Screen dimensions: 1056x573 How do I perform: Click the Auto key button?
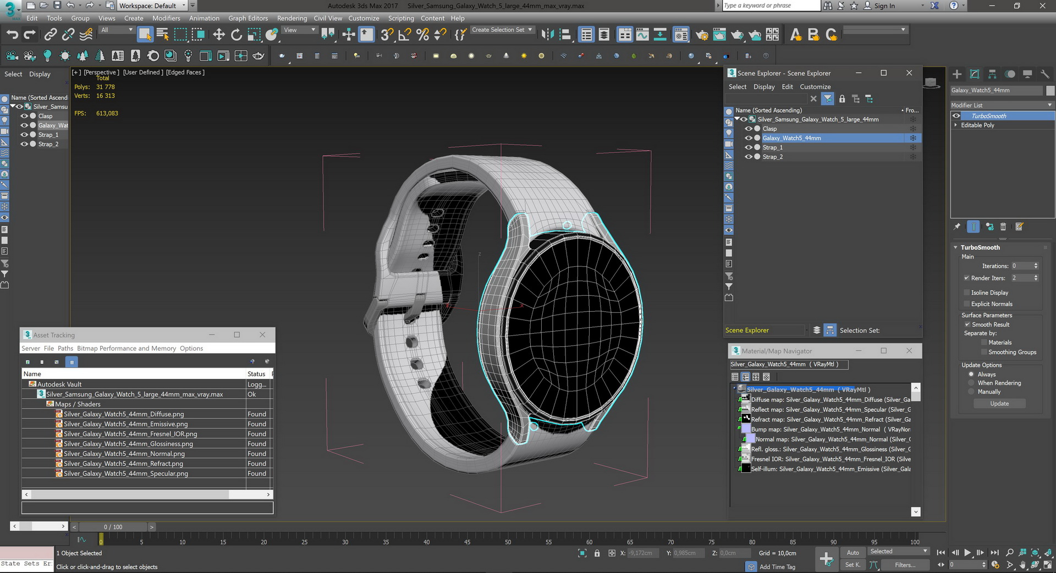[853, 553]
